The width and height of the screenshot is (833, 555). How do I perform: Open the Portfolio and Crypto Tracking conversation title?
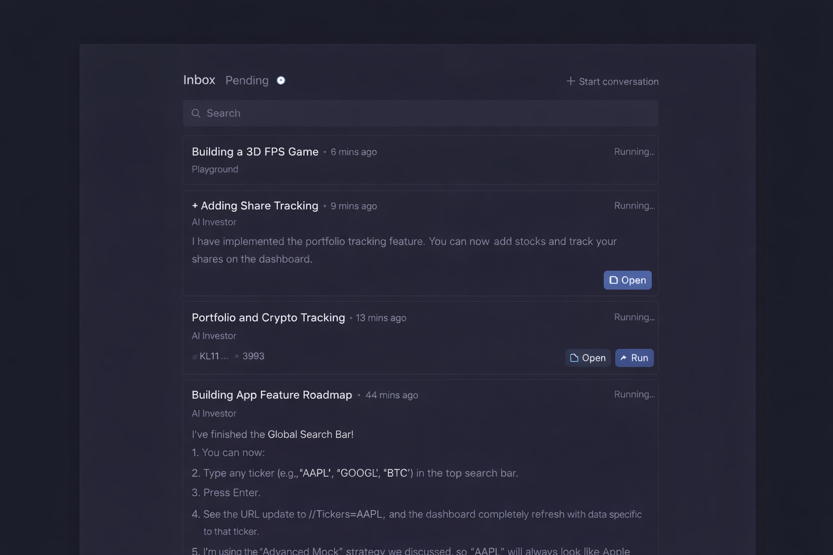click(268, 318)
